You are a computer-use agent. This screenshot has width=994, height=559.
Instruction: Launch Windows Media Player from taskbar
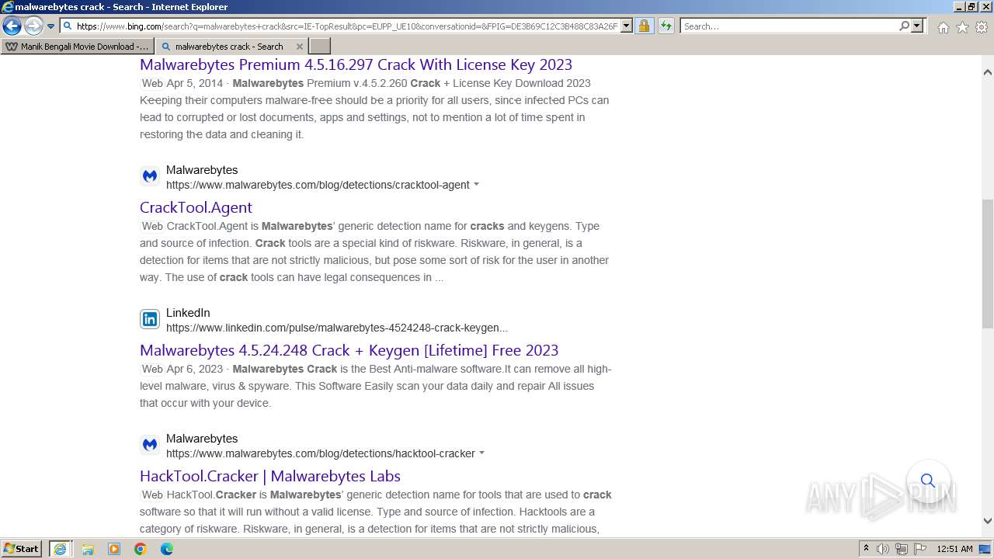pos(114,549)
